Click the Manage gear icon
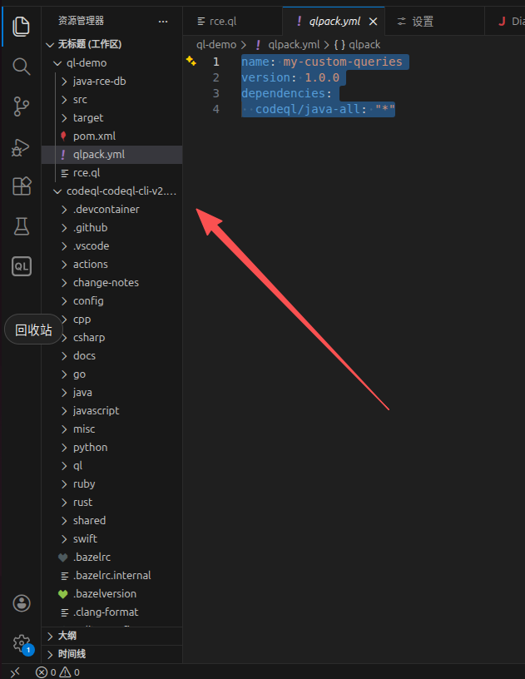 [x=22, y=643]
